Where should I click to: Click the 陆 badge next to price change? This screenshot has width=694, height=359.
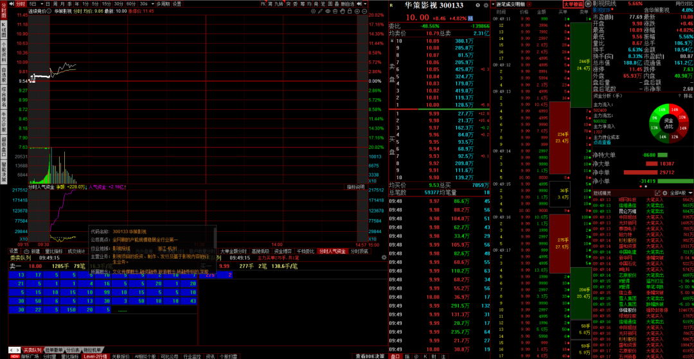470,18
